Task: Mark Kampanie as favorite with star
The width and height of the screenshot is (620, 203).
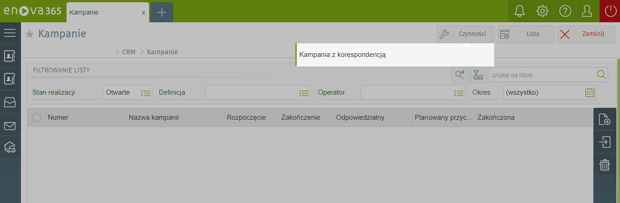Action: 30,34
